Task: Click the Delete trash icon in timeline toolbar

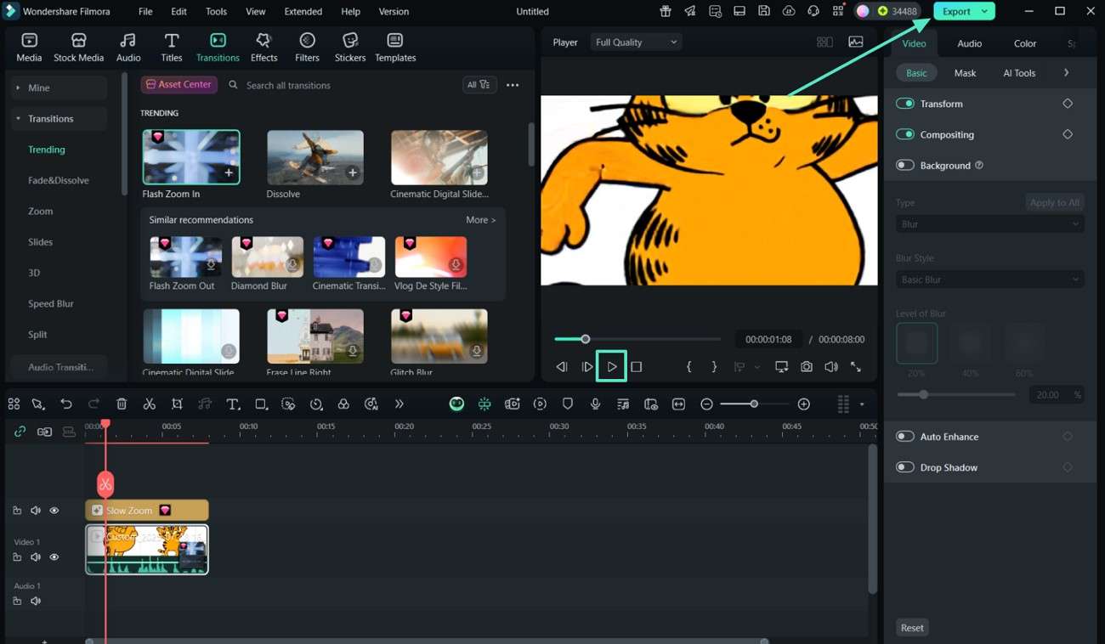Action: tap(122, 404)
